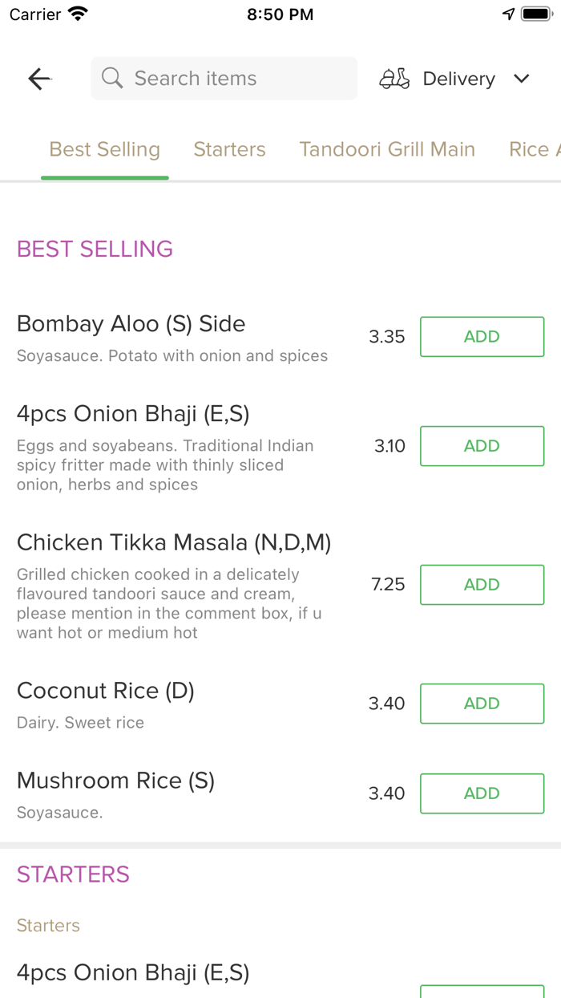Click the Wi-Fi icon in the status bar
The image size is (561, 998).
coord(76,13)
